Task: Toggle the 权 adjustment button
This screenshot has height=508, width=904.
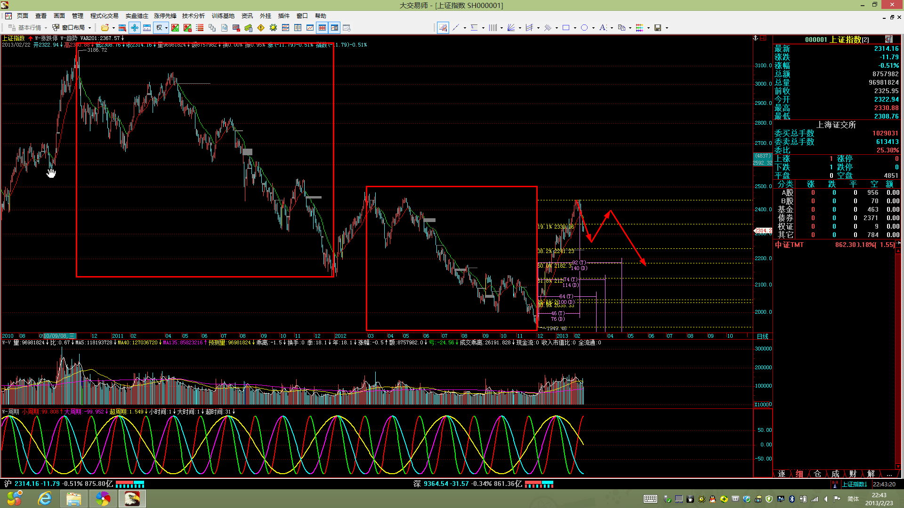Action: click(159, 28)
